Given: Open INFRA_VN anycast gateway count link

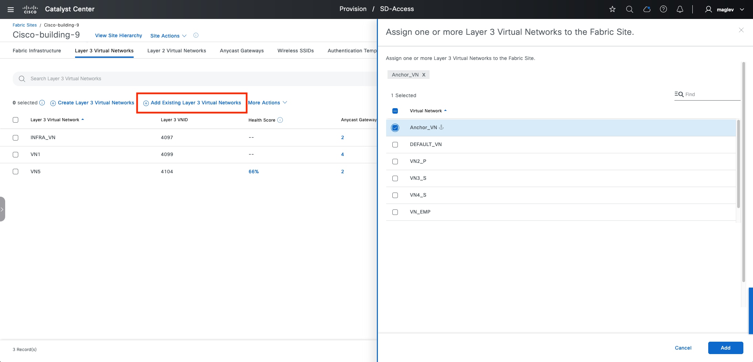Looking at the screenshot, I should tap(342, 137).
